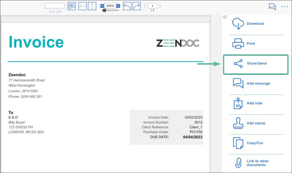Screen dimensions: 292x173
Task: Click the 'West Kensington' address line
Action: 22,85
